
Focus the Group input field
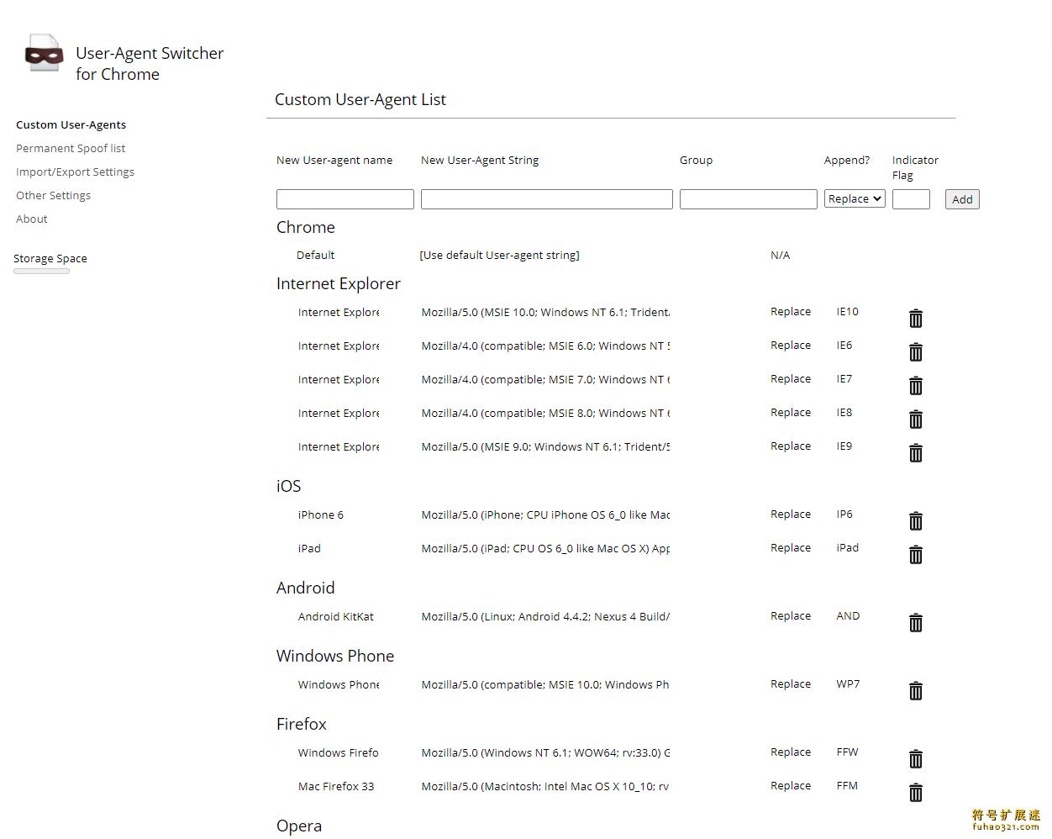click(749, 199)
